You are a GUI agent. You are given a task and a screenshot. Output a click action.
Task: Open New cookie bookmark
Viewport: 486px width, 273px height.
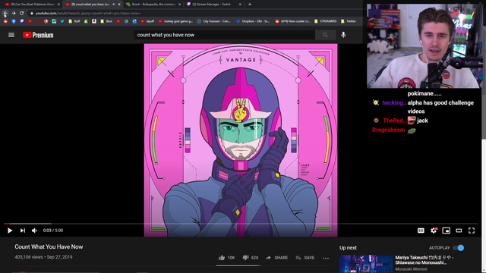(x=292, y=21)
